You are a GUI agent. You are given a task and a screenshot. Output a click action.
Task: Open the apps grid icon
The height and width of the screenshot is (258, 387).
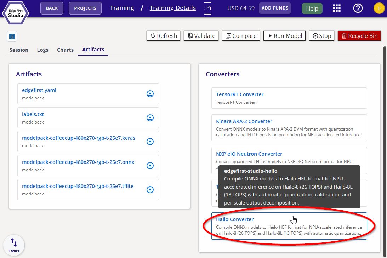[336, 8]
